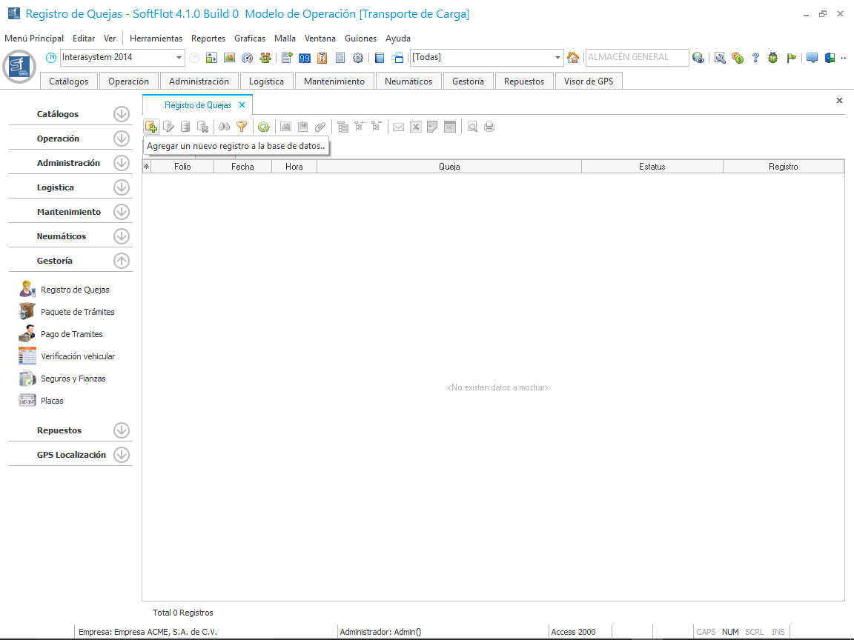Switch to the Mantenimiento module tab

pos(334,81)
